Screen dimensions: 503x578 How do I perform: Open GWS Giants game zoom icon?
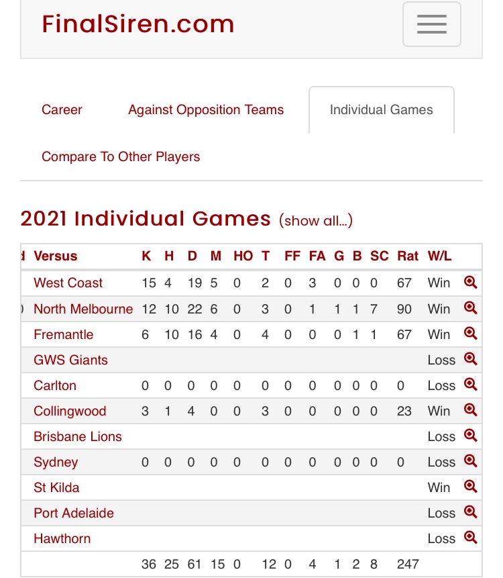pos(470,358)
